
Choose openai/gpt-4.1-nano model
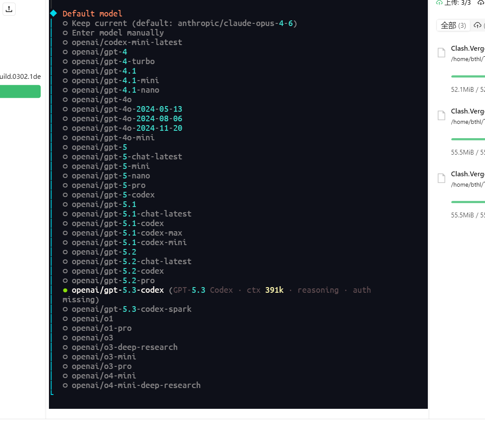pos(111,90)
